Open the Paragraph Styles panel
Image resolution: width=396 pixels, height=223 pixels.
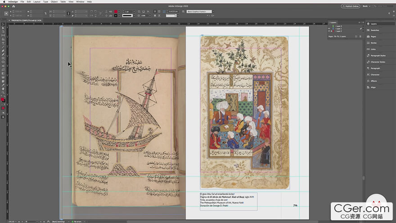click(380, 55)
